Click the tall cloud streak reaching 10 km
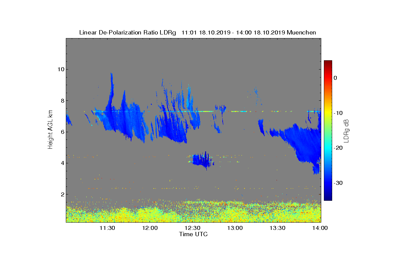This screenshot has width=397, height=265. pyautogui.click(x=111, y=89)
